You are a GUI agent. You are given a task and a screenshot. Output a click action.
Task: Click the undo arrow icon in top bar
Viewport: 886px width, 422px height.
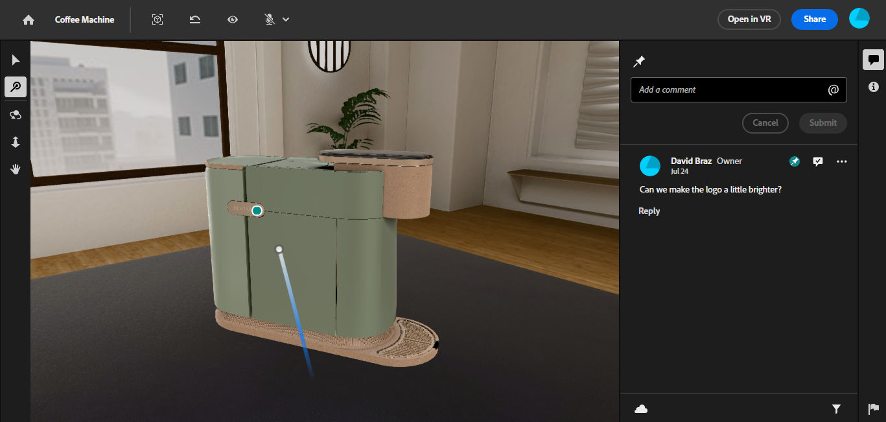tap(195, 19)
